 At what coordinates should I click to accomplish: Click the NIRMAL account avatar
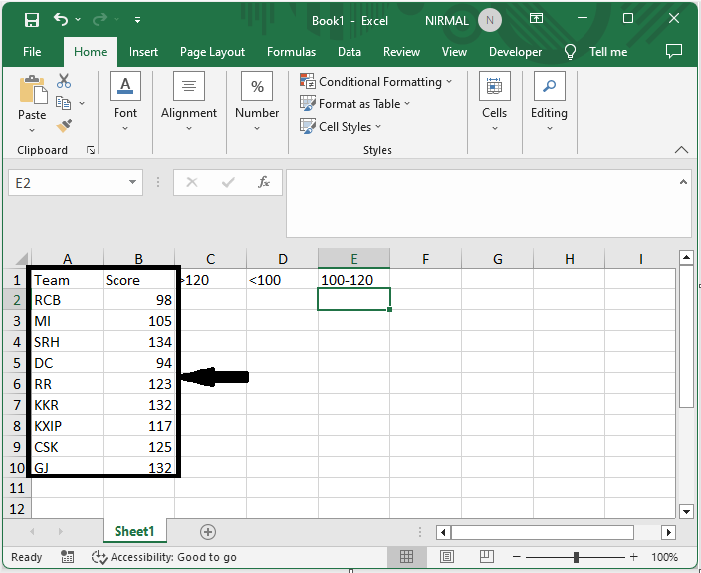[490, 20]
